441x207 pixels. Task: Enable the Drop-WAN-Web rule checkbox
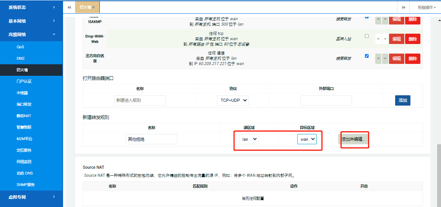click(x=367, y=36)
